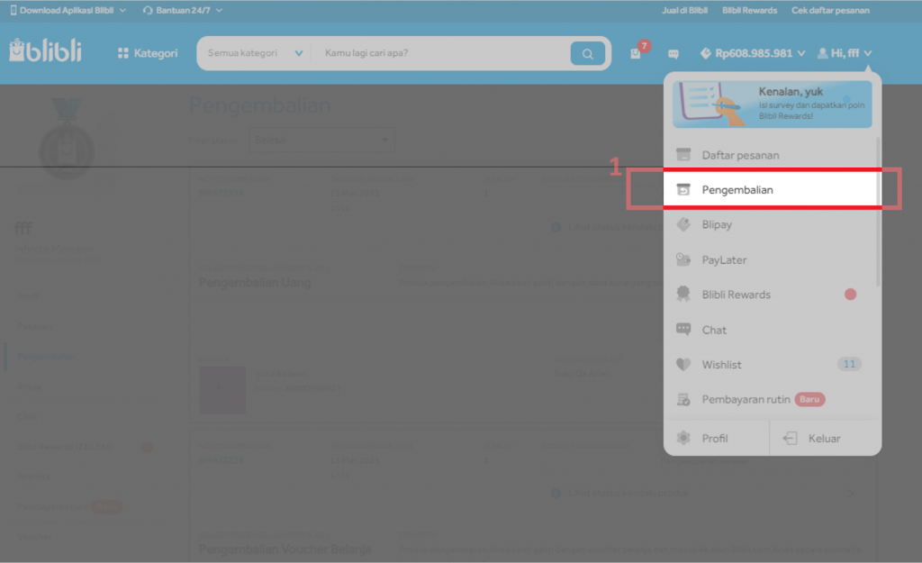Open the Kategori grid menu
Screen dimensions: 922x563
[x=148, y=53]
